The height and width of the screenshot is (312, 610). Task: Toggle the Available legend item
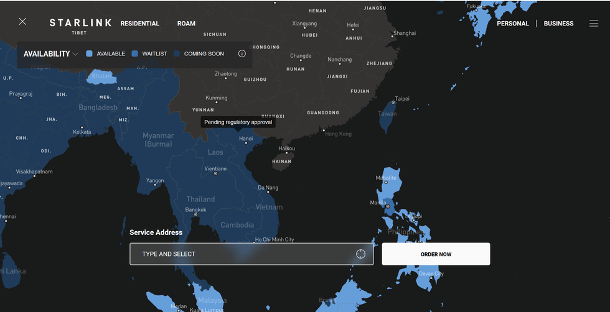click(106, 54)
